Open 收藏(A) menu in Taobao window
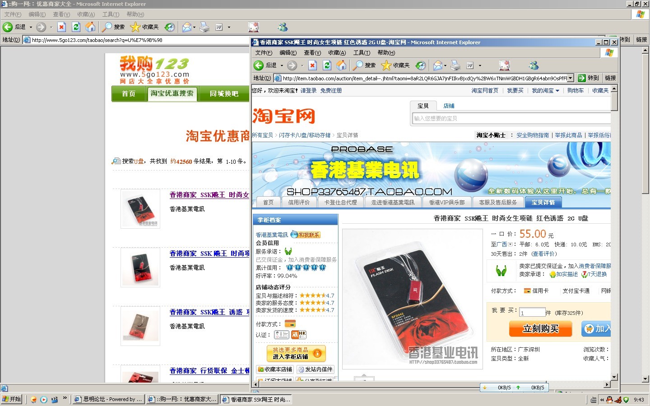650x406 pixels. click(x=337, y=53)
